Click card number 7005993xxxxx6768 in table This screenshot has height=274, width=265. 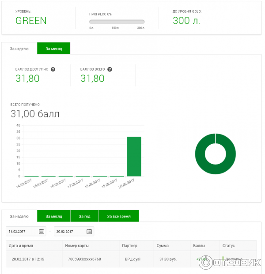[x=84, y=259]
